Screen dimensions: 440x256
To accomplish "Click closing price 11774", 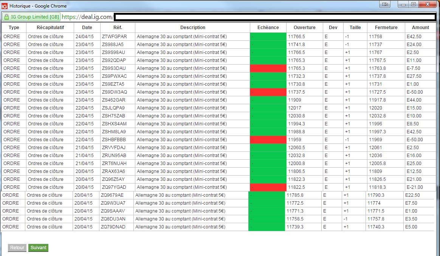I will 374,203.
